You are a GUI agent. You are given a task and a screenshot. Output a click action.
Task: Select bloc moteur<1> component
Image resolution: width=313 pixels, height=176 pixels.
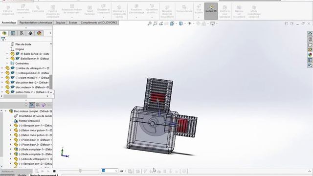(x=32, y=88)
